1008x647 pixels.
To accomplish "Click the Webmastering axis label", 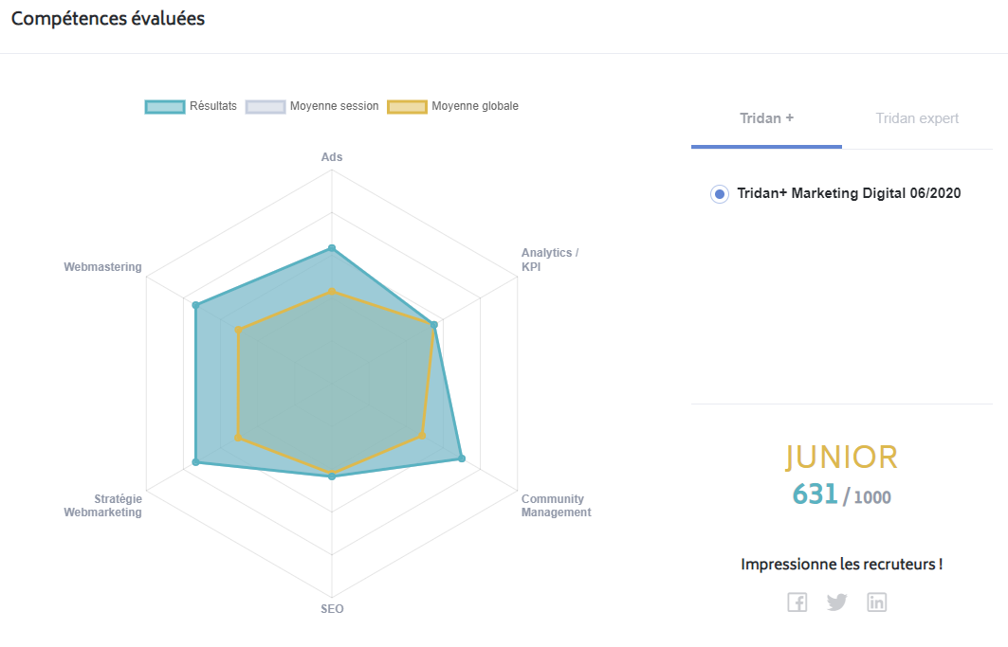I will click(x=102, y=266).
